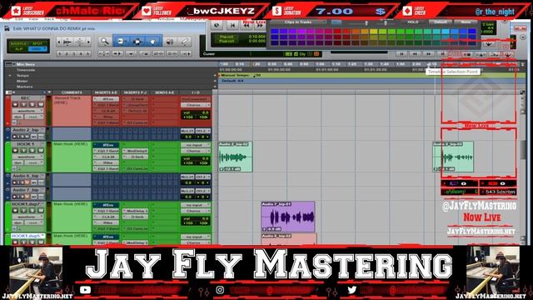Select the Selector tool
This screenshot has height=300, width=533.
pyautogui.click(x=137, y=42)
